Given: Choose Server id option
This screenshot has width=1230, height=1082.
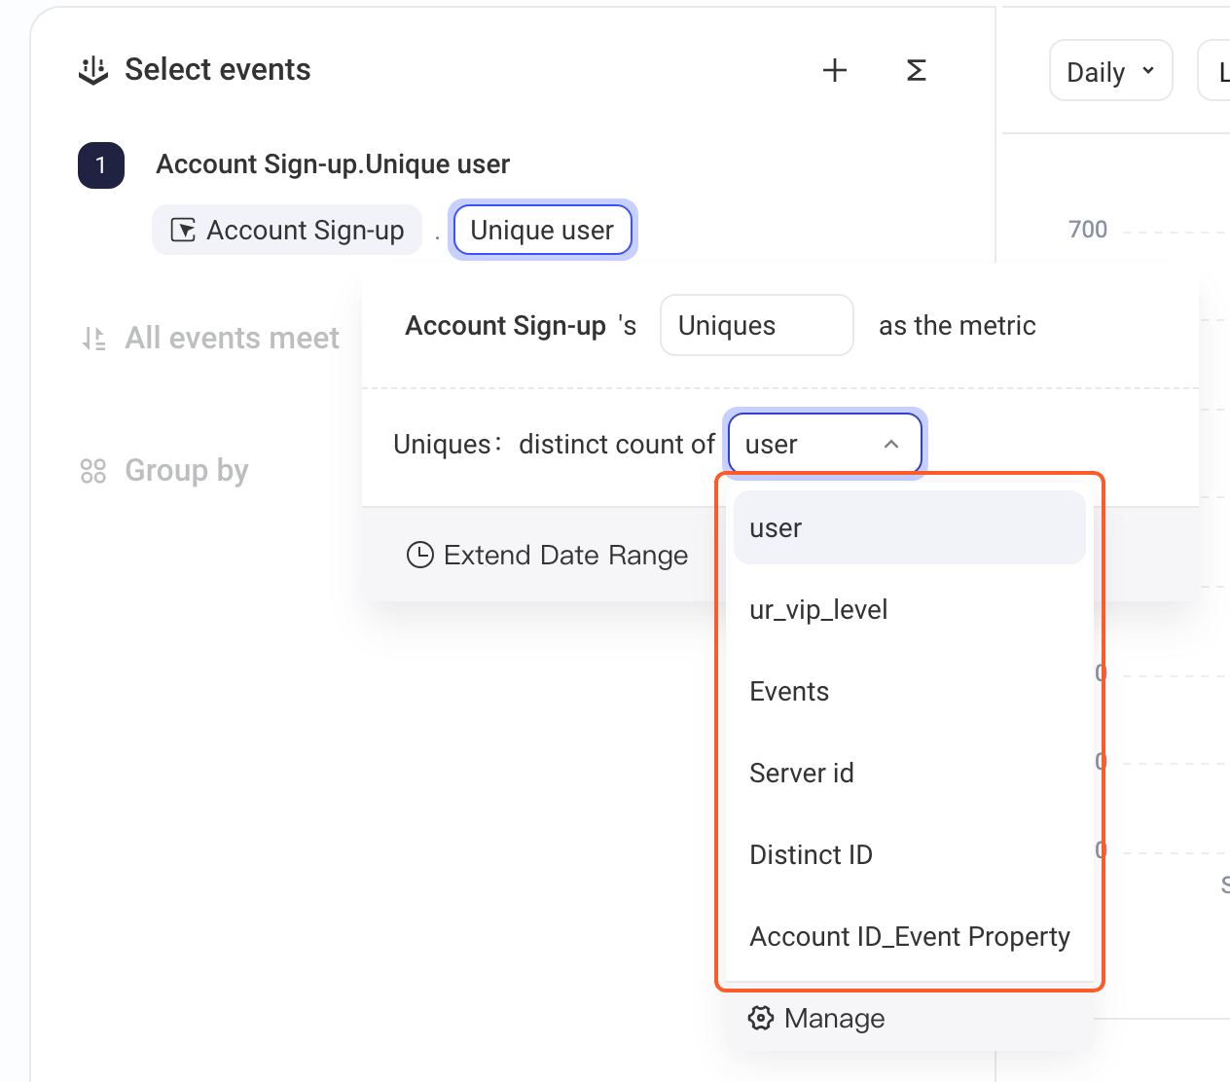Looking at the screenshot, I should pyautogui.click(x=910, y=773).
